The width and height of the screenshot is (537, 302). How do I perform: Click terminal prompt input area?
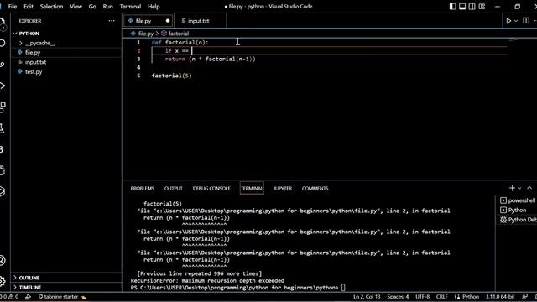[x=343, y=288]
